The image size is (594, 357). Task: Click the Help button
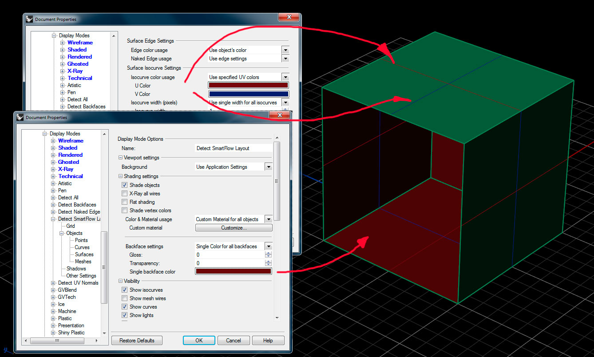[x=268, y=341]
